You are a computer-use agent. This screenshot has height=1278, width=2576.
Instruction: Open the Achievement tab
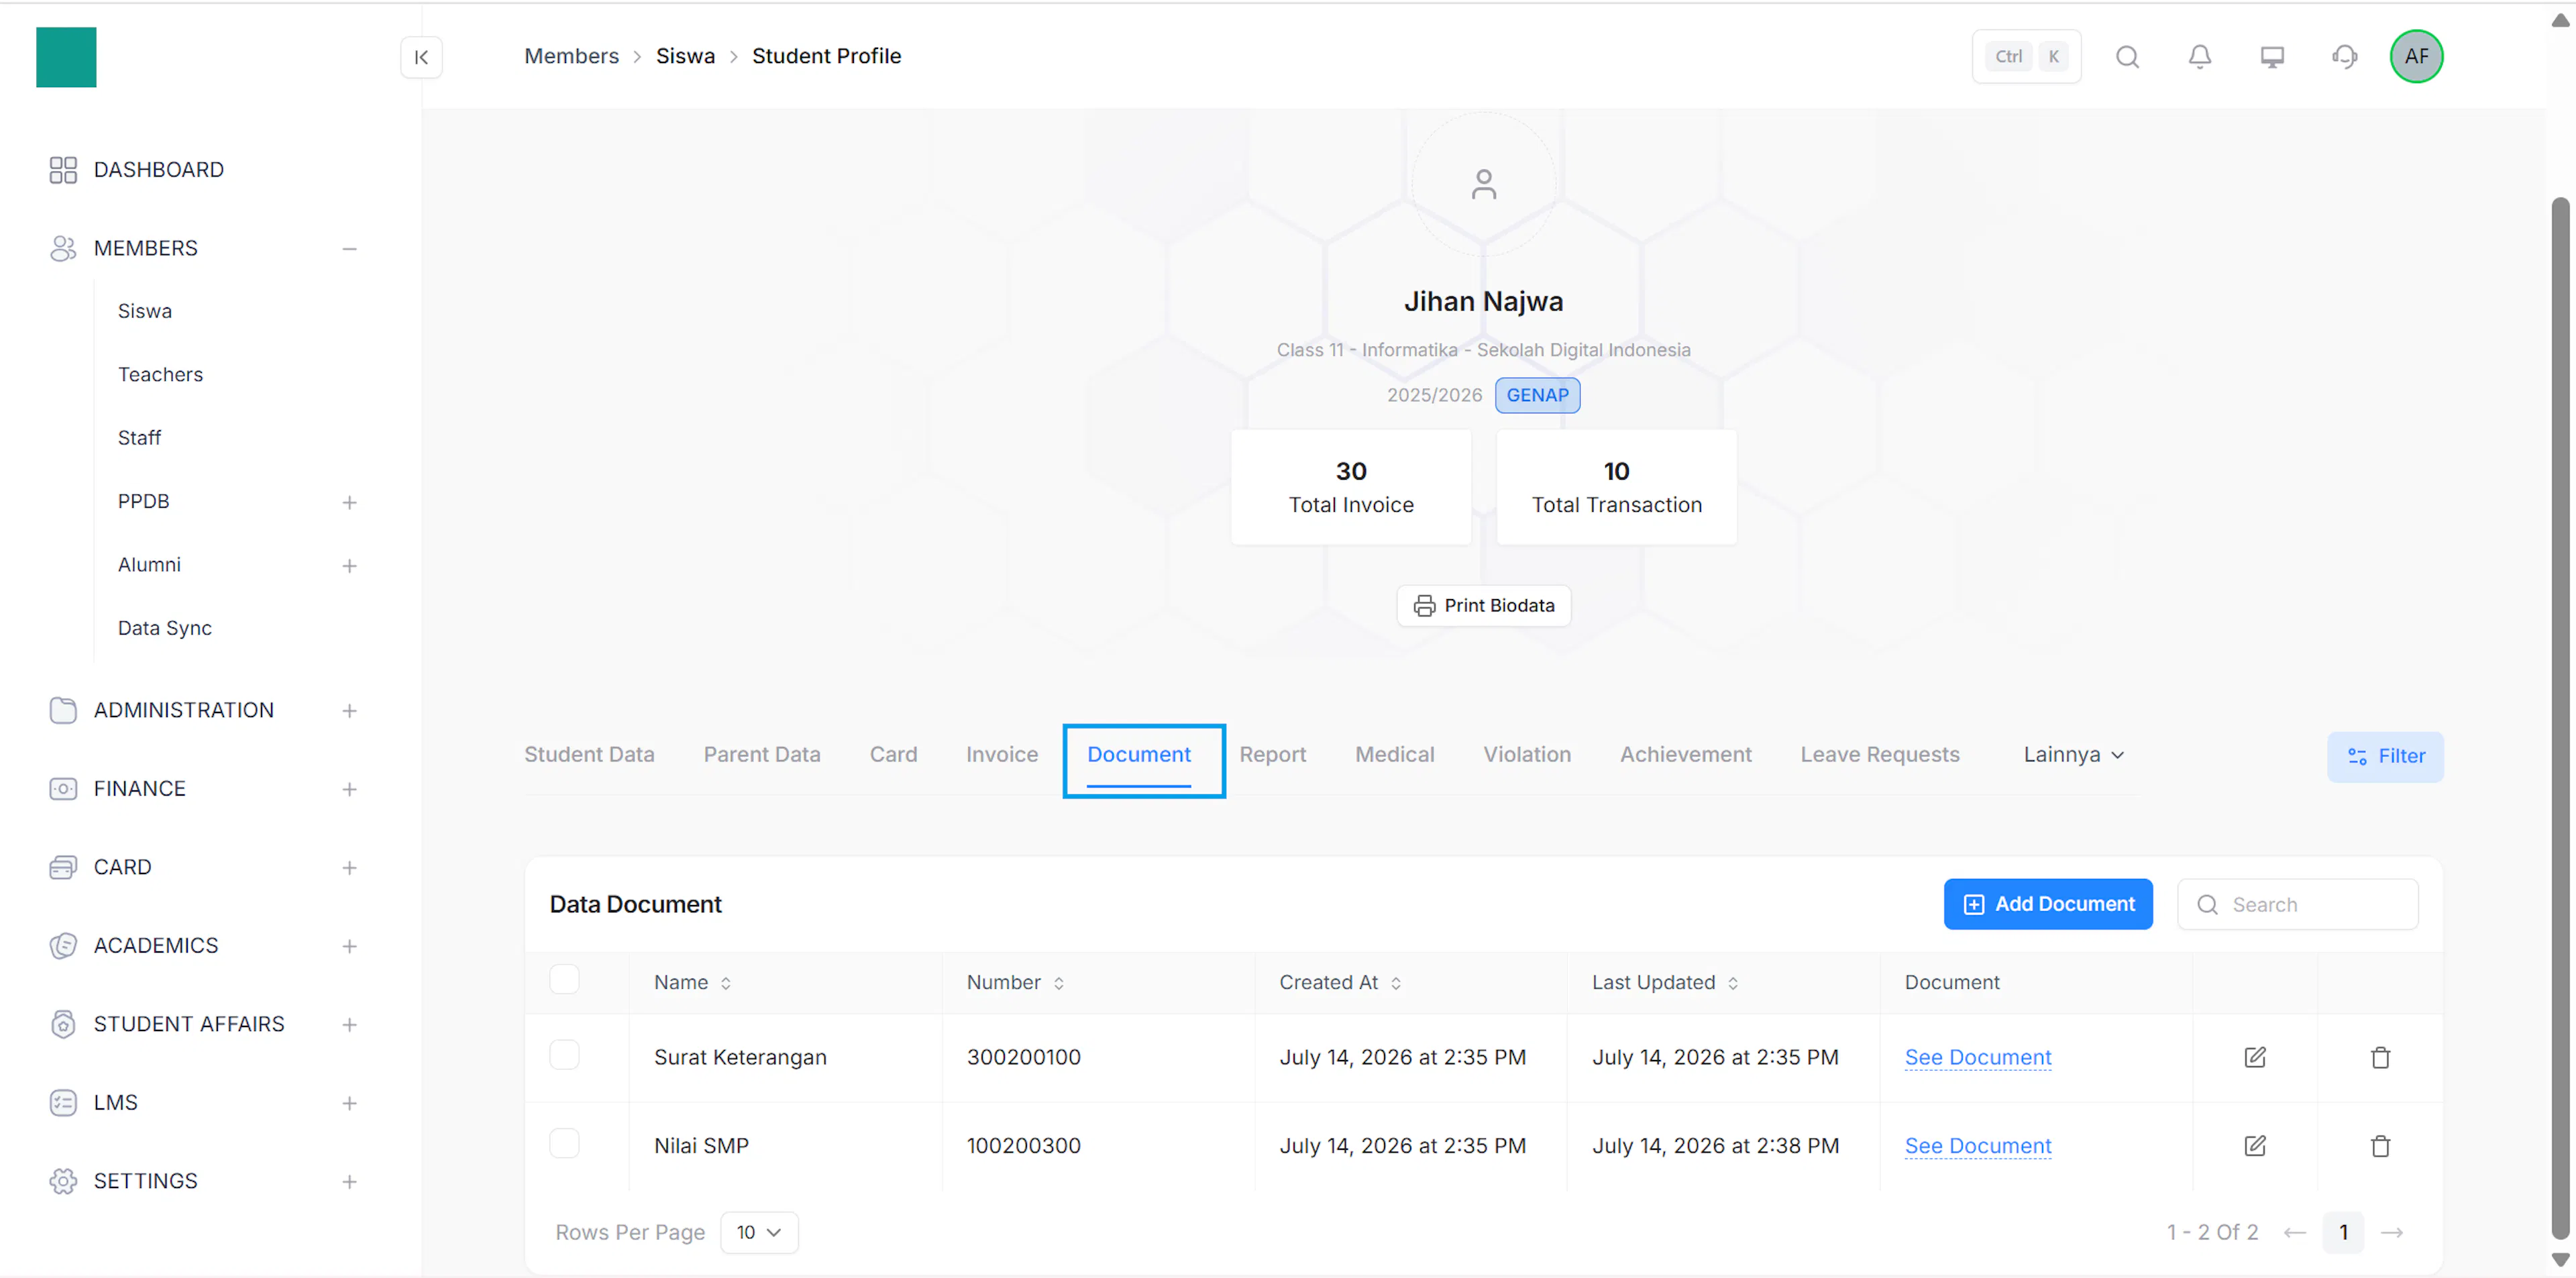pyautogui.click(x=1685, y=755)
